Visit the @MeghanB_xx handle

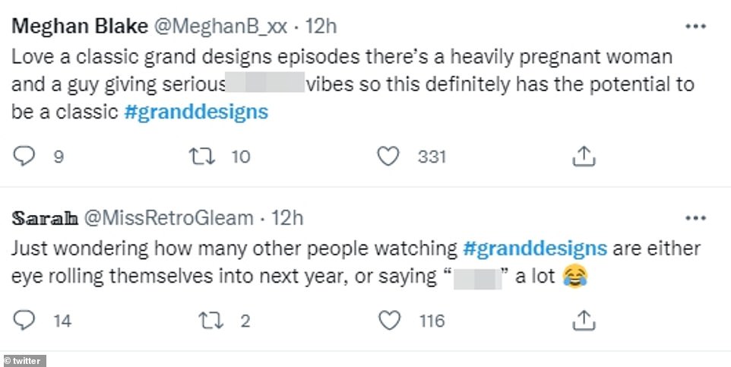coord(221,27)
